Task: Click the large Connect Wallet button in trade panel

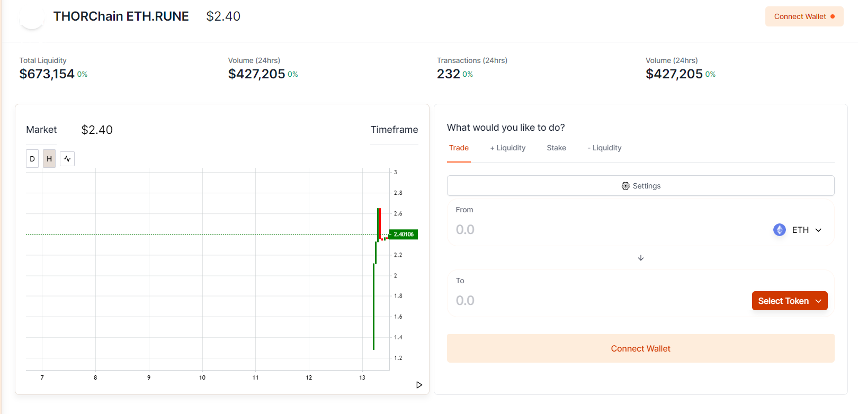Action: tap(640, 348)
